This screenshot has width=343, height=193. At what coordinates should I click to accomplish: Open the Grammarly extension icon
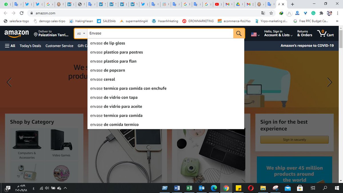[x=313, y=13]
